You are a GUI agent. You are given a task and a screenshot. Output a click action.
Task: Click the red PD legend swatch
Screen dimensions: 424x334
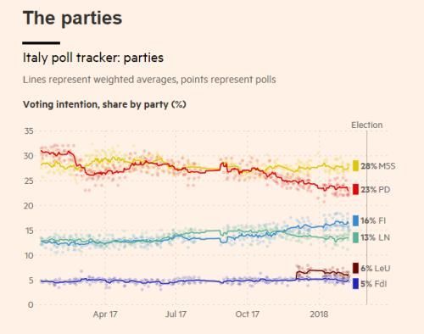coord(355,189)
